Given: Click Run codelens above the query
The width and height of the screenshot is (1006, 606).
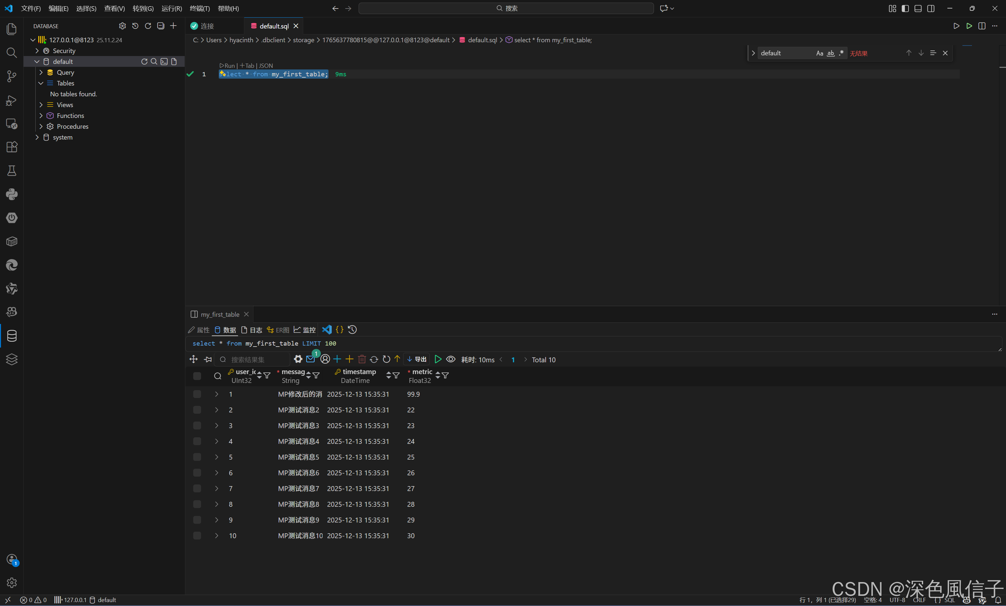Looking at the screenshot, I should 227,66.
